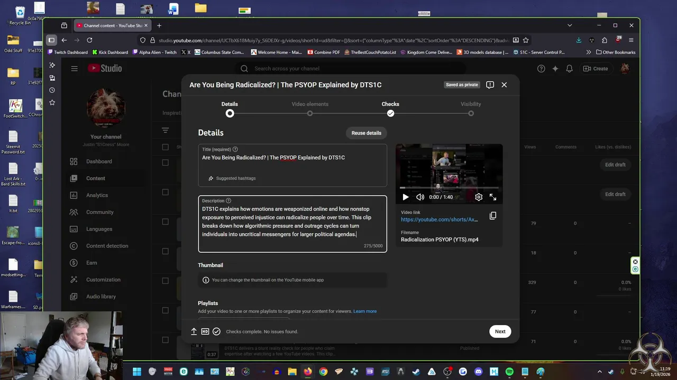Bookmark this page with the star icon

(x=526, y=40)
